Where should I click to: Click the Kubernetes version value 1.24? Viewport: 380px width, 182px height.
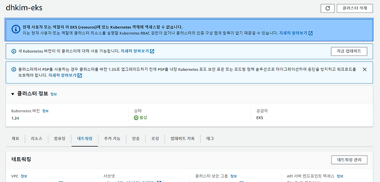(x=15, y=118)
